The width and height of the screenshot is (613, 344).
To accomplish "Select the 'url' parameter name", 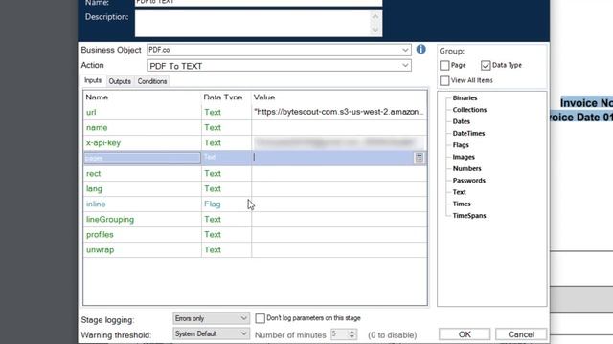I will pyautogui.click(x=91, y=113).
